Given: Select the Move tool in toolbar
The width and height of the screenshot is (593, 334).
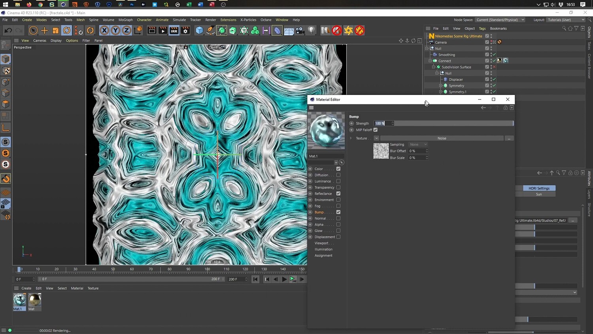Looking at the screenshot, I should [x=44, y=30].
